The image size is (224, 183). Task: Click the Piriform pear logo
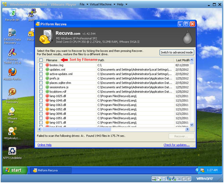(x=187, y=37)
